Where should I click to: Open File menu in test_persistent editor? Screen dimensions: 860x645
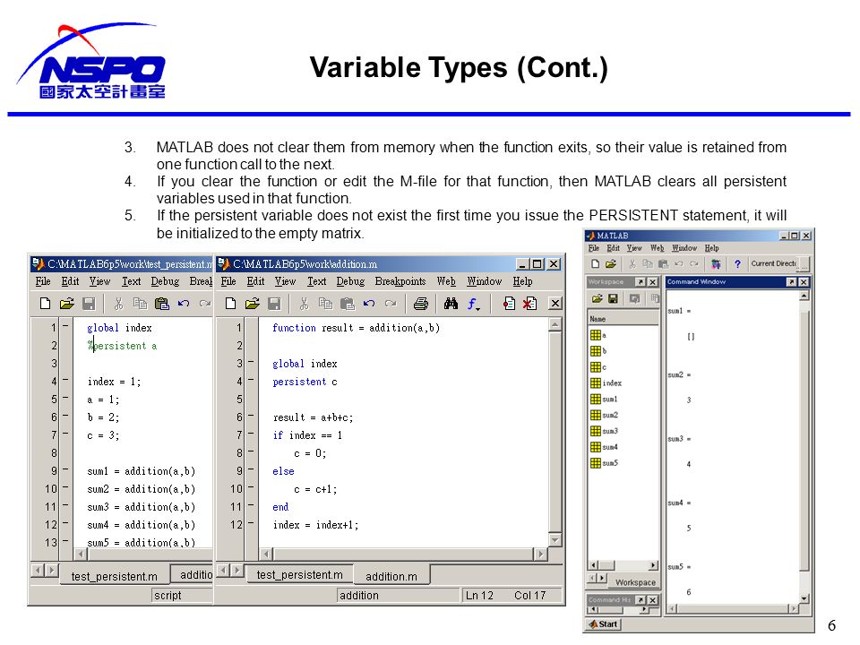click(x=43, y=281)
